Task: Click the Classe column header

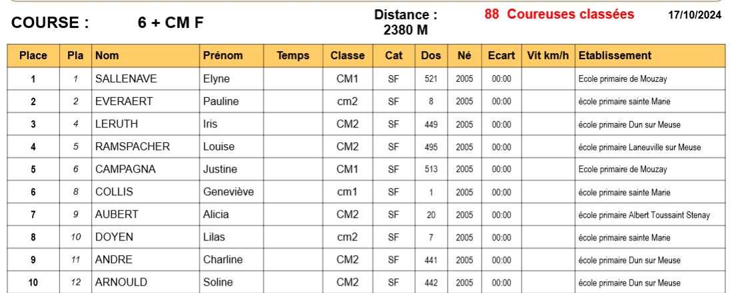Action: click(x=348, y=56)
